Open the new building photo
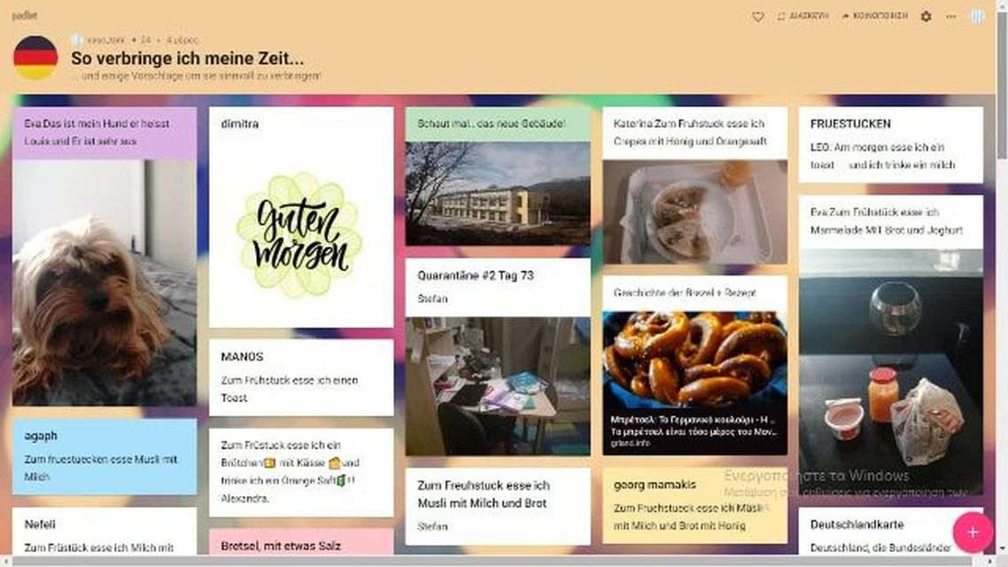Viewport: 1008px width, 567px height. pos(498,193)
